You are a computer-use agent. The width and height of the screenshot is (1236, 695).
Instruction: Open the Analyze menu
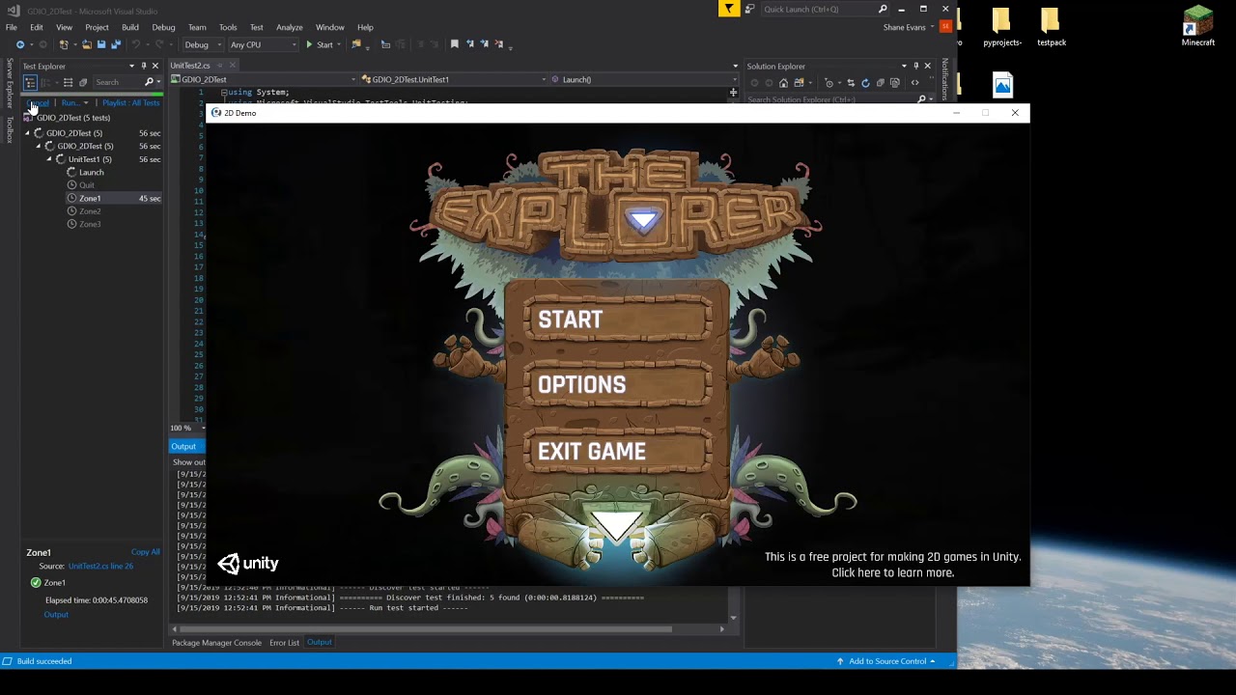(289, 27)
